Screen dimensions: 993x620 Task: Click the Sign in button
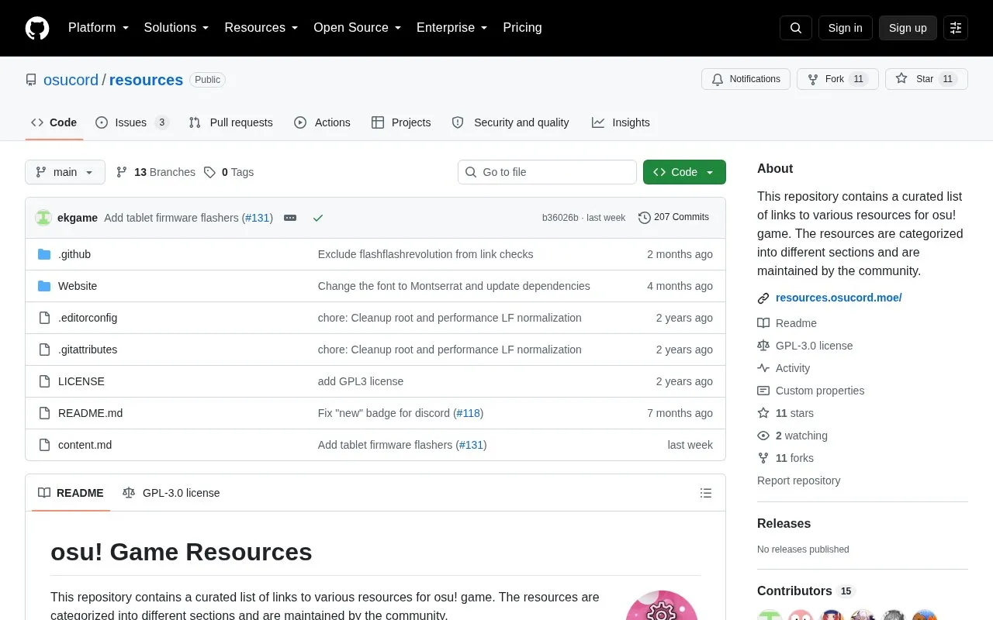pos(845,28)
